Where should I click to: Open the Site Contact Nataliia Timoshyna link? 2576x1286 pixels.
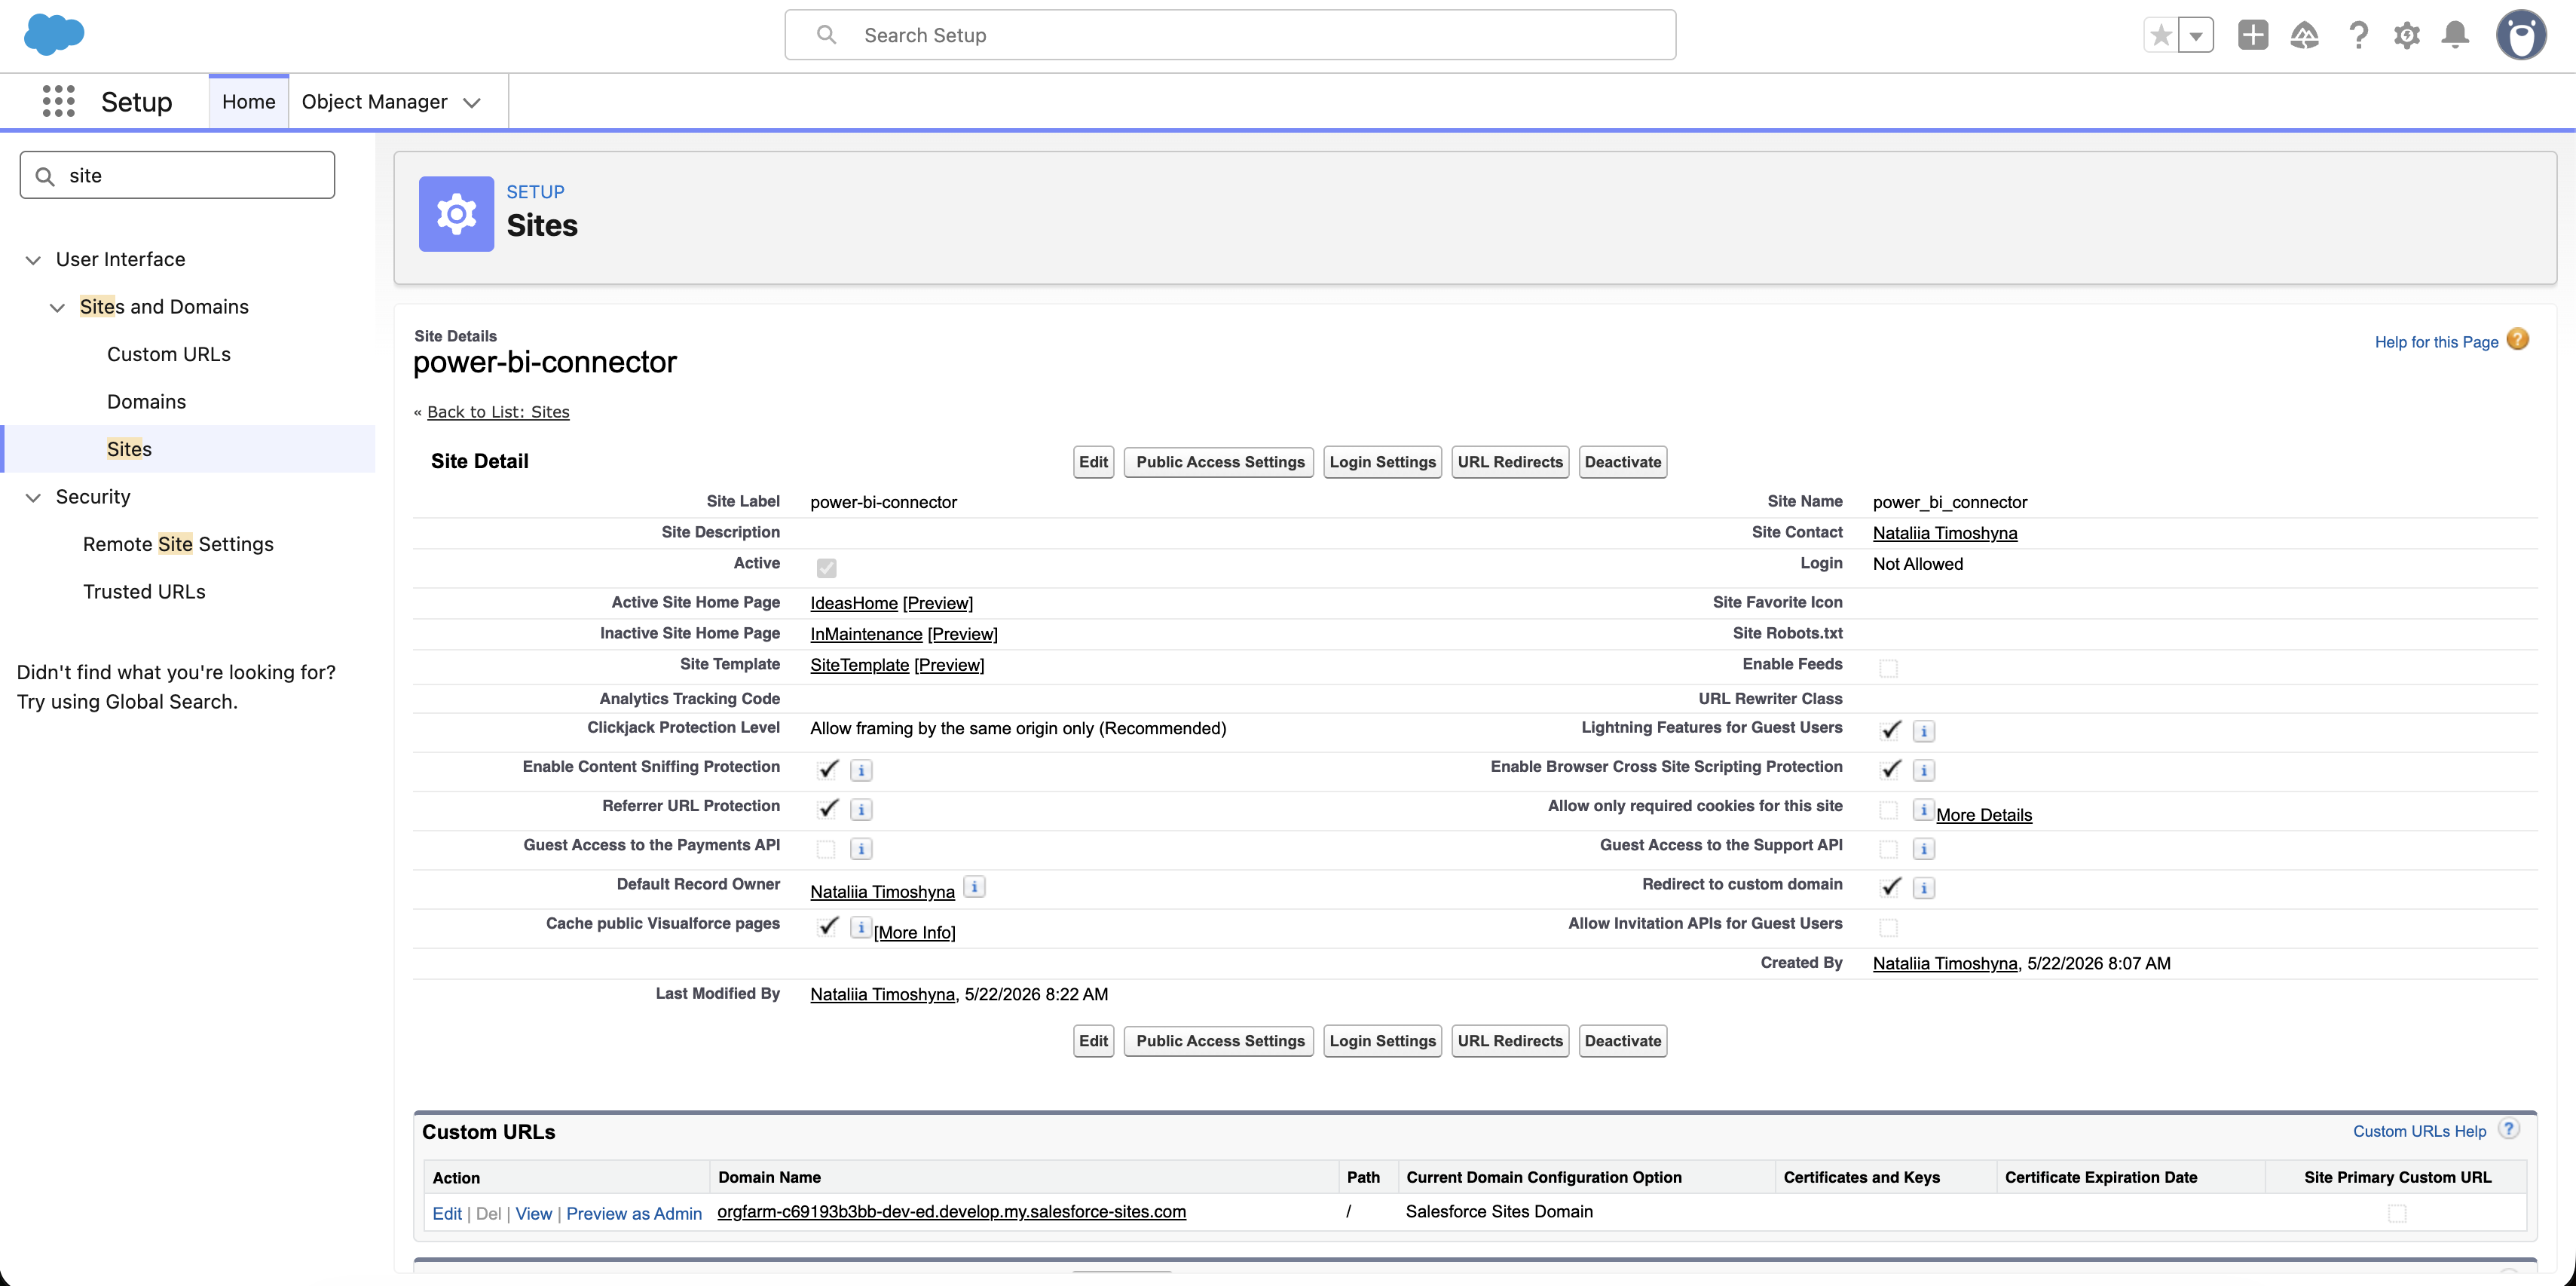1945,533
